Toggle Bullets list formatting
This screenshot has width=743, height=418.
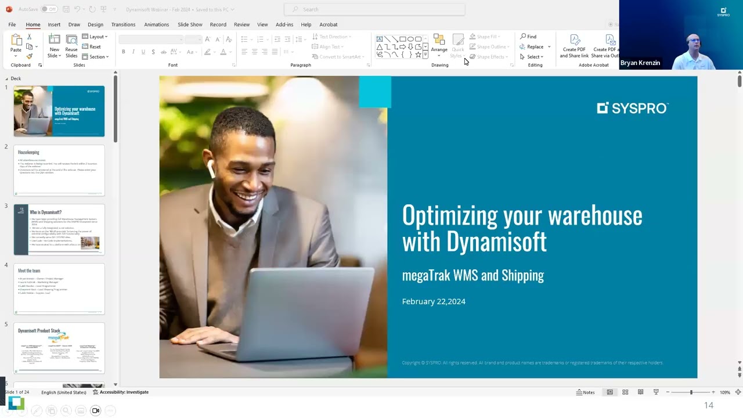point(244,39)
